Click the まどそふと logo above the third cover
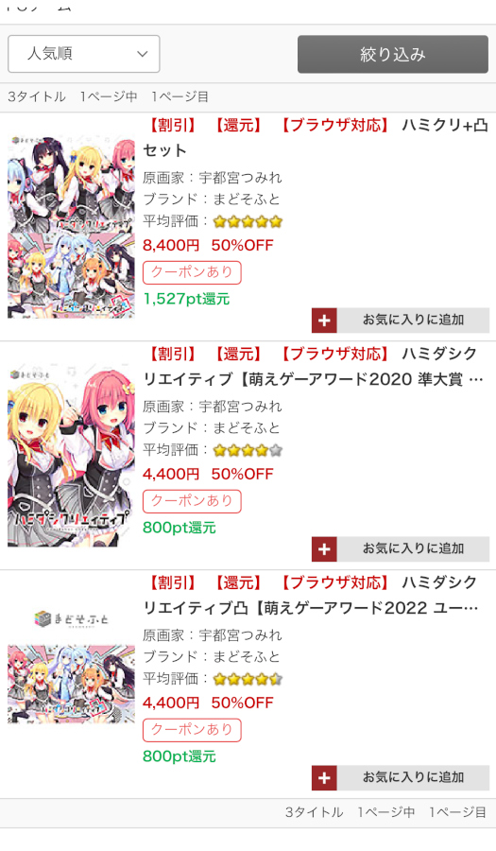The height and width of the screenshot is (851, 496). coord(71,618)
